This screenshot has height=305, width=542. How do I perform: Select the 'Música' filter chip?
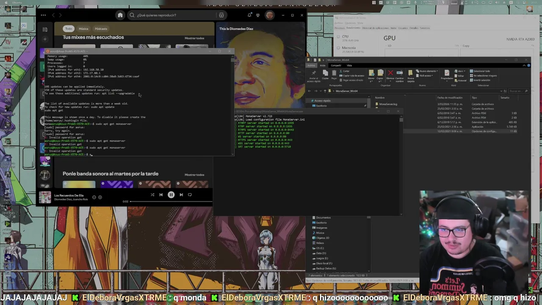point(83,29)
